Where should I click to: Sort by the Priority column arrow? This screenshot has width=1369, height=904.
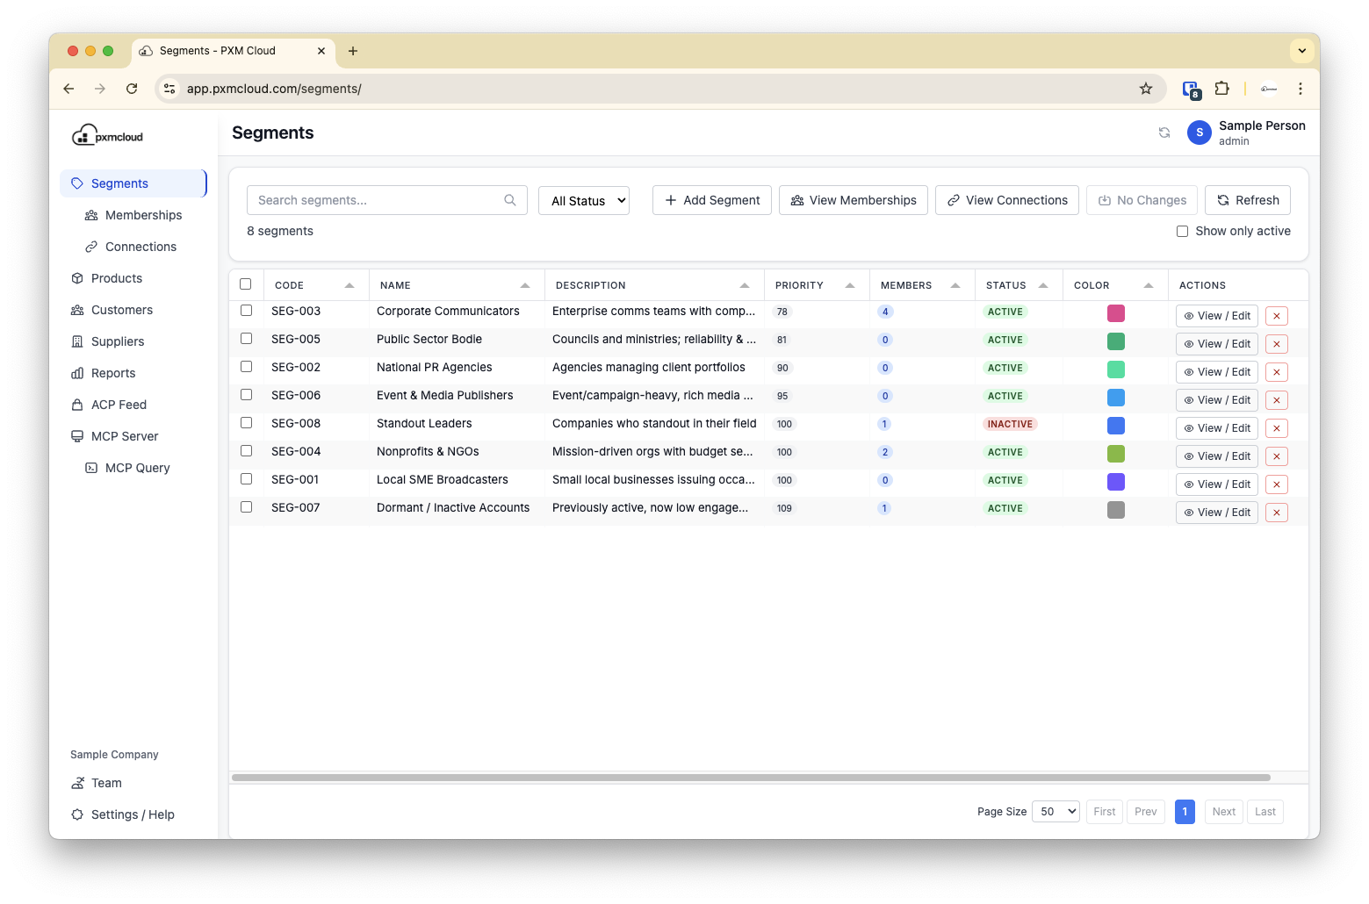click(850, 285)
